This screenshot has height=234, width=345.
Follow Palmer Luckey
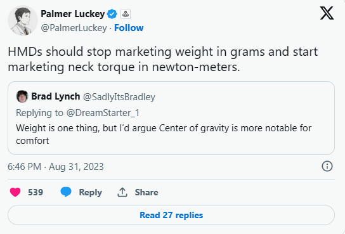pyautogui.click(x=129, y=28)
